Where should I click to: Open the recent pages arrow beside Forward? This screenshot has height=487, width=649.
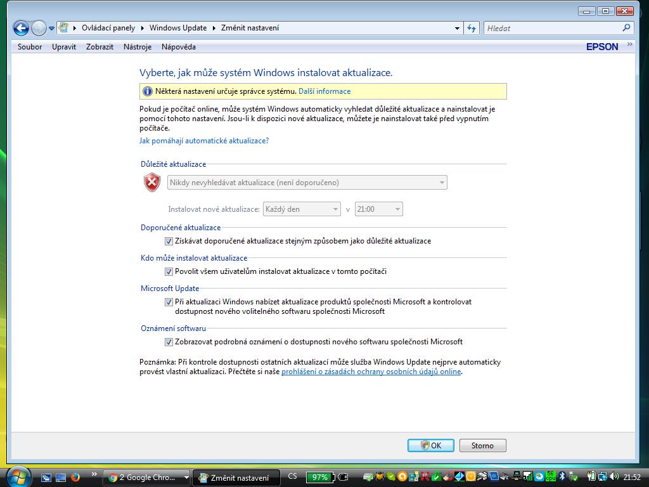[51, 29]
